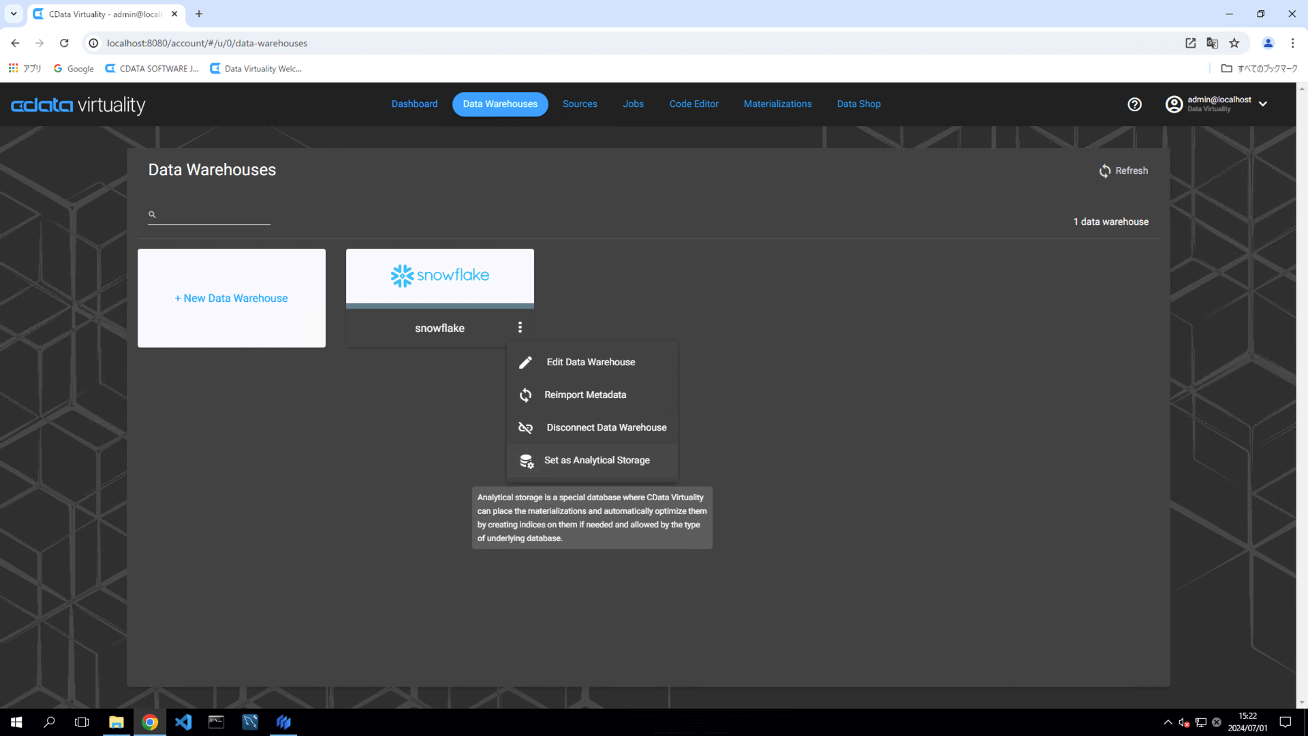Open the Sources tab
The width and height of the screenshot is (1308, 736).
click(580, 104)
